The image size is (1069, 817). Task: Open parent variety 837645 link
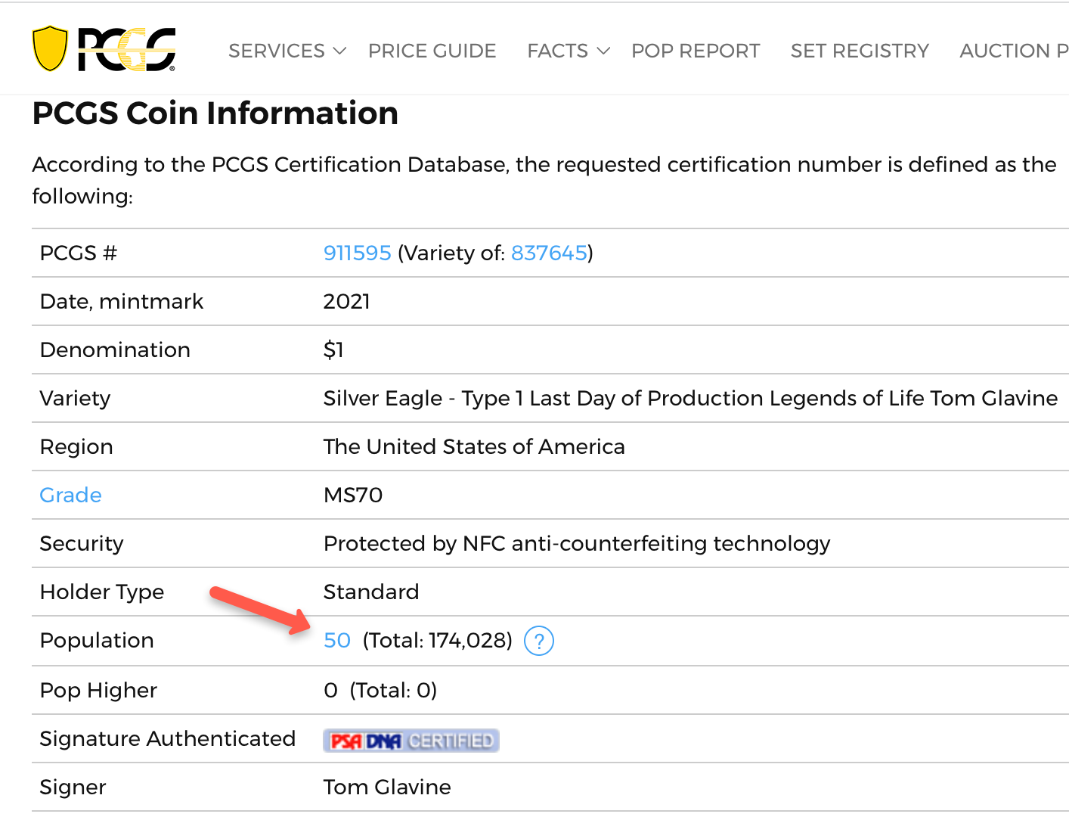549,253
